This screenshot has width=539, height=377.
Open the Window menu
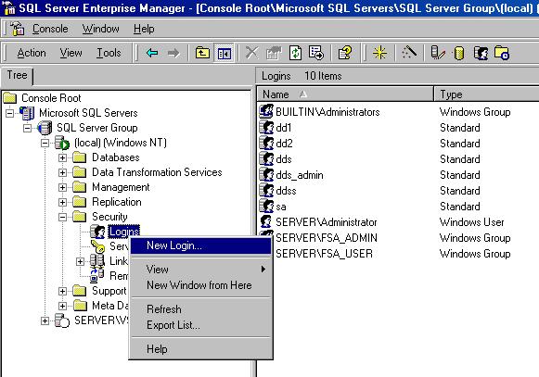101,29
